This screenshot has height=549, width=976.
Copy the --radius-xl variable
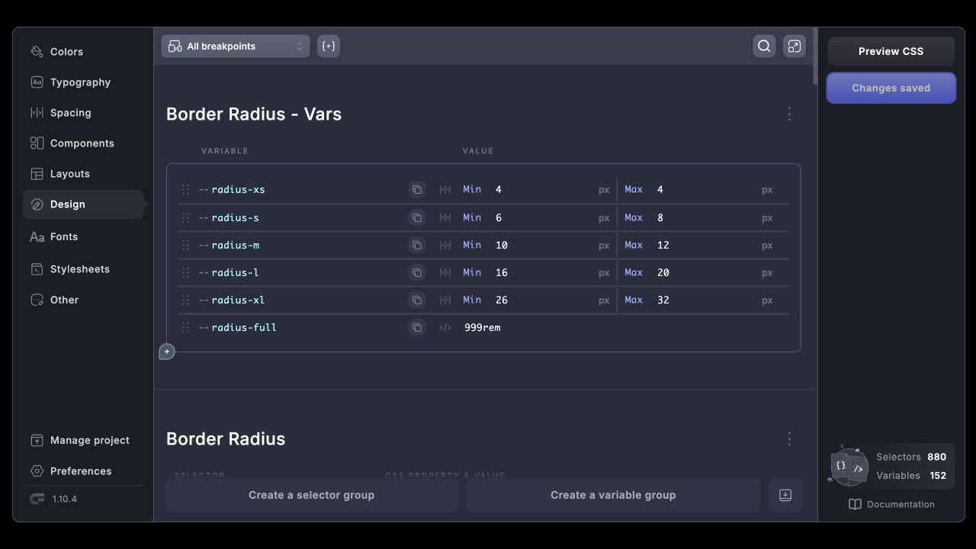[x=416, y=300]
